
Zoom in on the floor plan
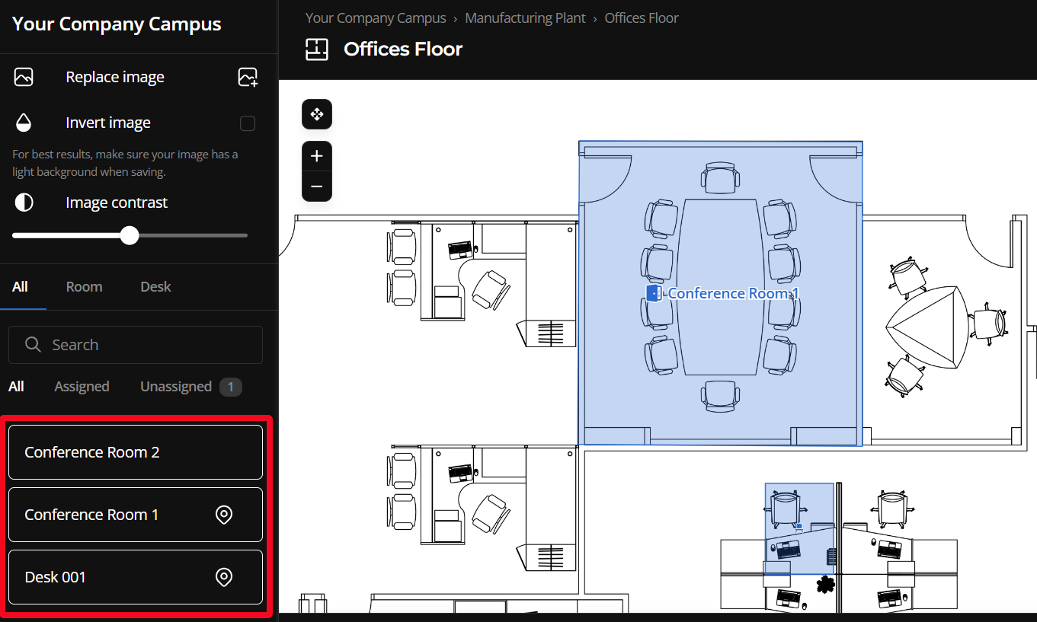click(x=316, y=156)
